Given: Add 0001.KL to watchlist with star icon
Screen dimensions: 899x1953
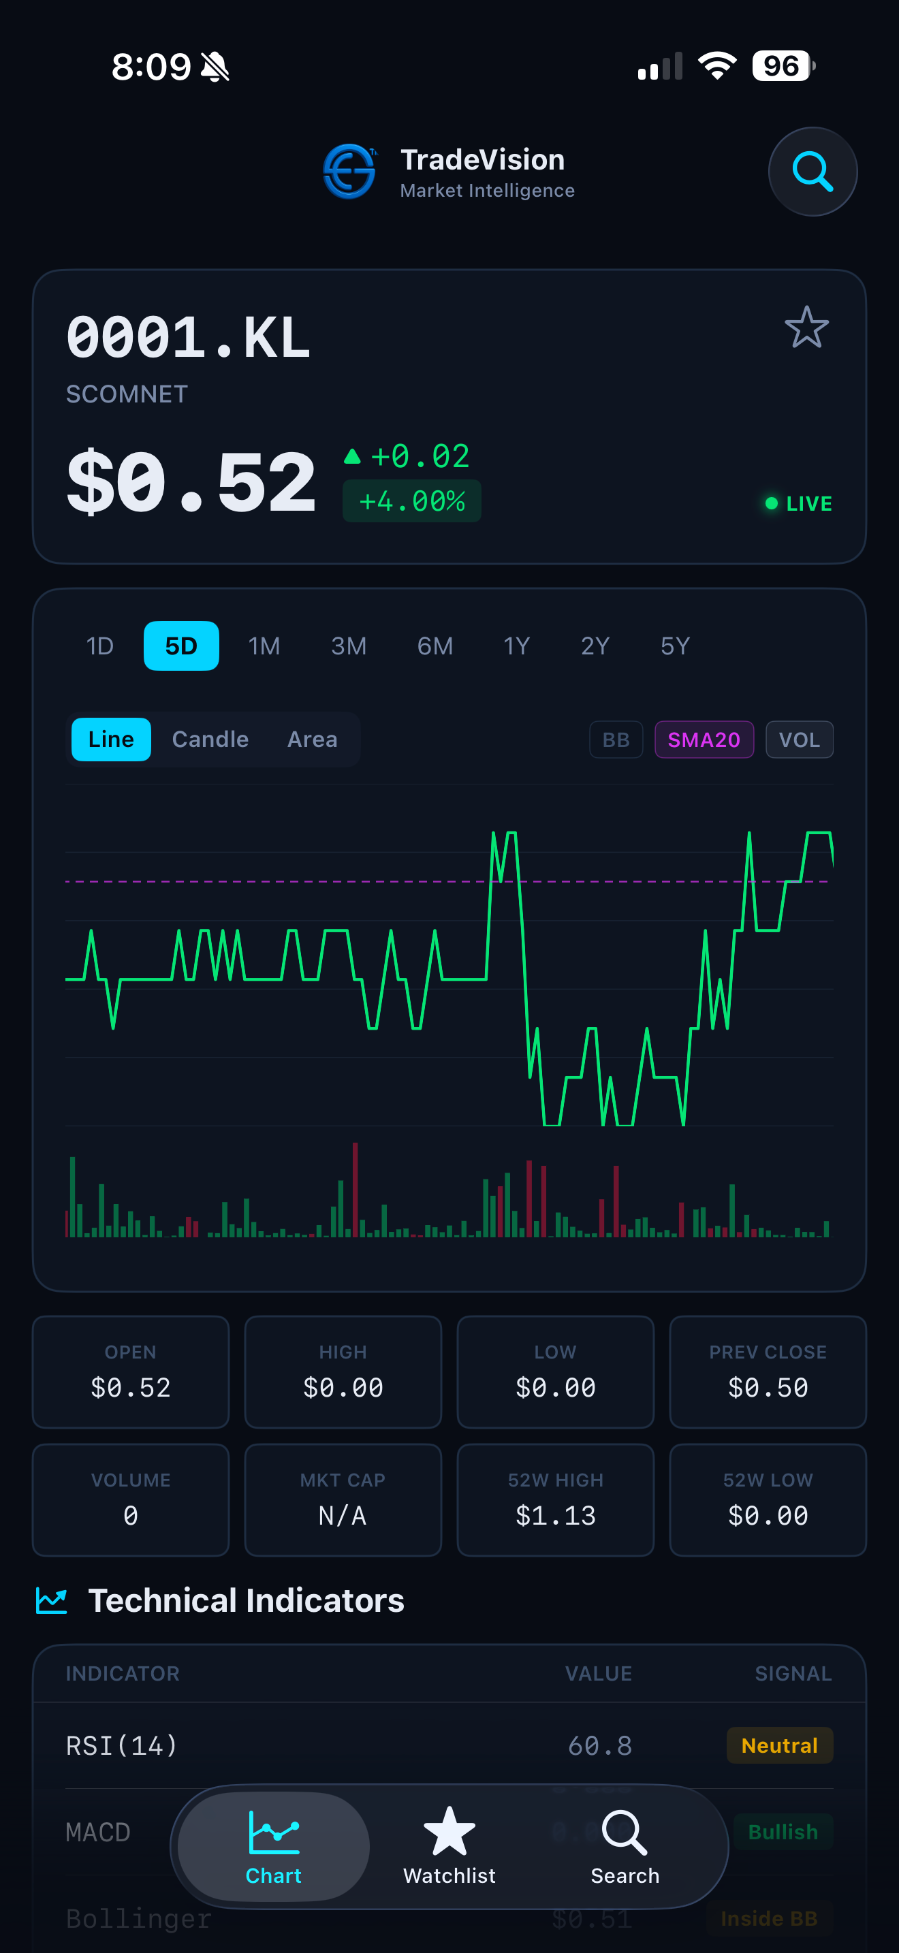Looking at the screenshot, I should [x=806, y=328].
